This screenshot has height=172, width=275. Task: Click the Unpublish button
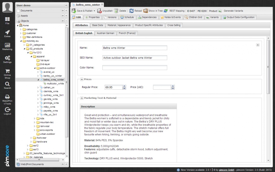click(105, 11)
